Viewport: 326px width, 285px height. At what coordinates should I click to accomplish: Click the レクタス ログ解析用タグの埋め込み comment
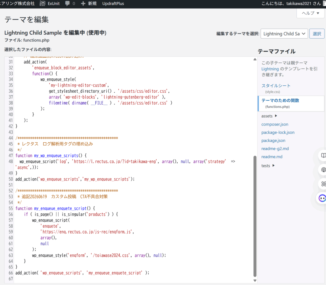57,144
